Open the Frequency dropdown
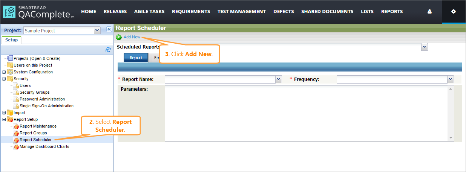 click(451, 79)
